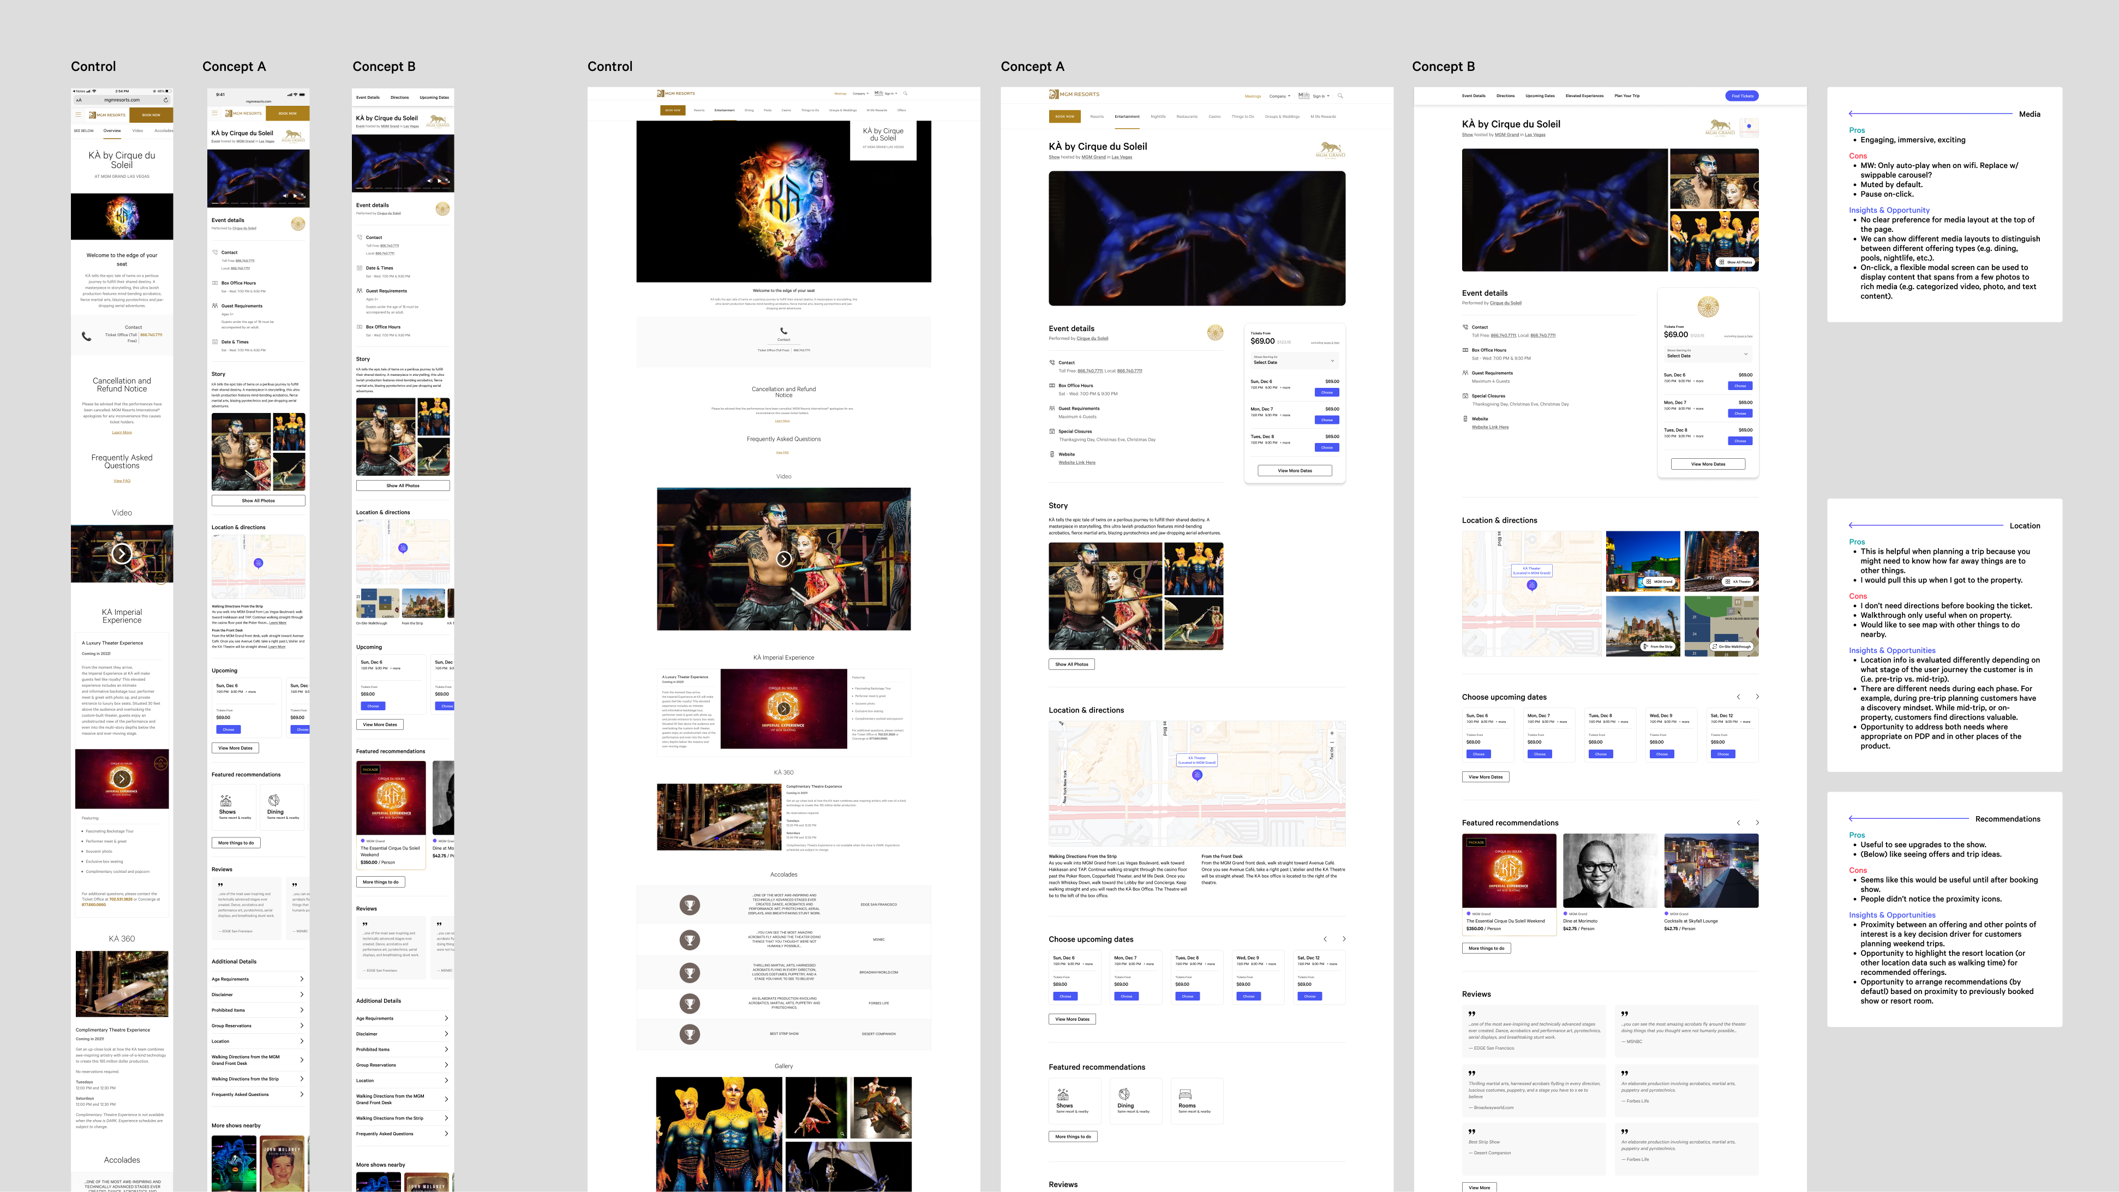This screenshot has width=2119, height=1192.
Task: Click Find Tickets button in desktop Concept B
Action: pos(1741,96)
